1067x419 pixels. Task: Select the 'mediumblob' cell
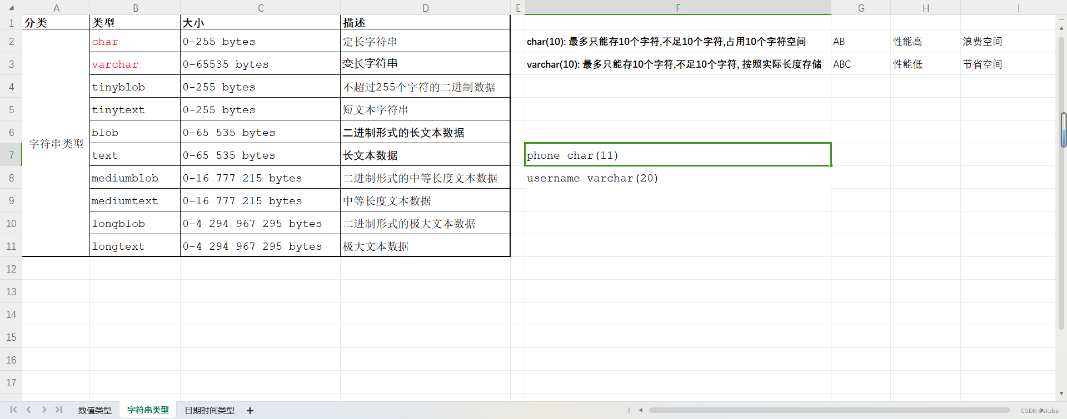pyautogui.click(x=135, y=178)
